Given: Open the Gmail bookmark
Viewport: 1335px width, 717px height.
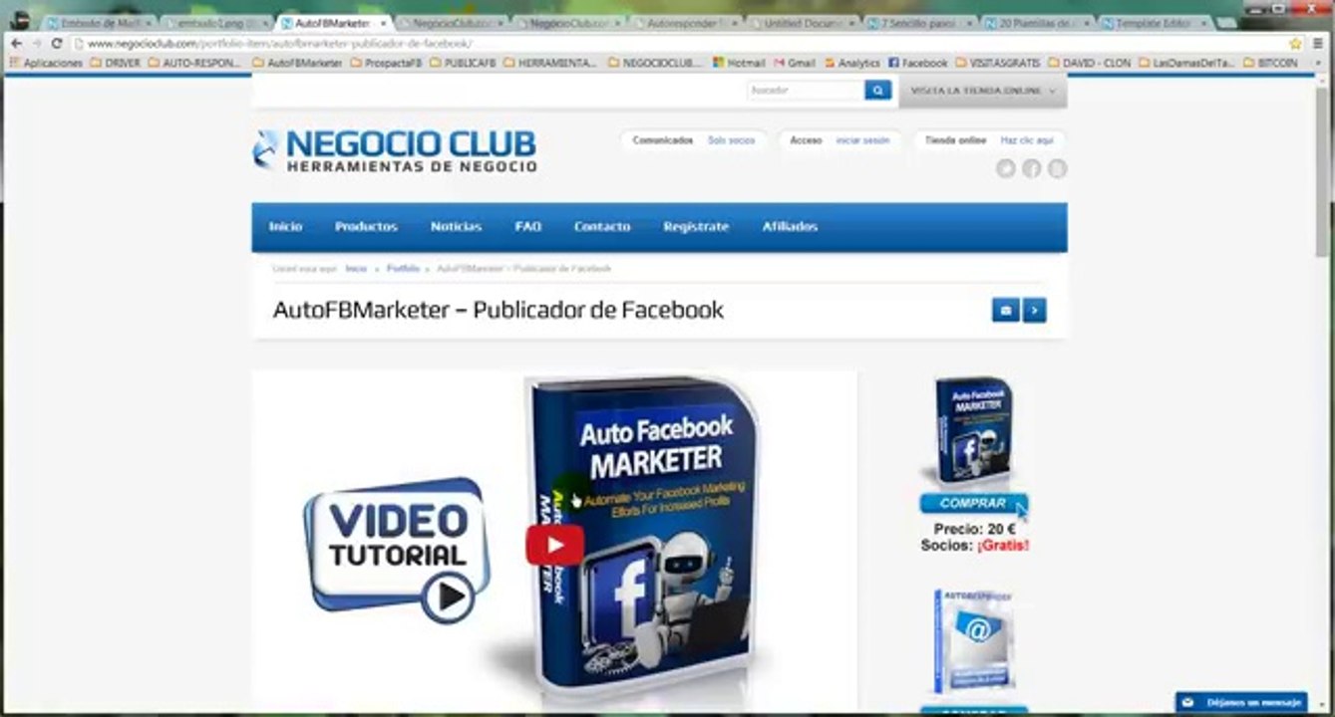Looking at the screenshot, I should (795, 63).
